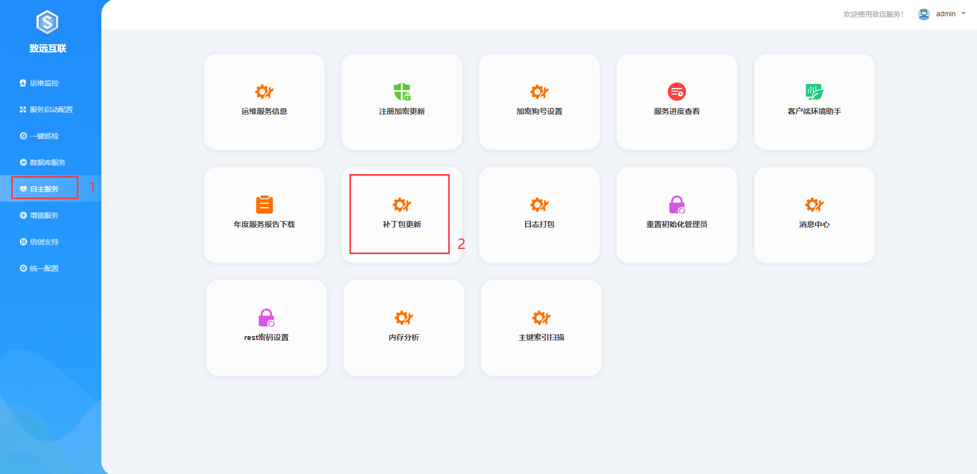
Task: Click the 统一配置 sidebar icon
Action: click(23, 268)
